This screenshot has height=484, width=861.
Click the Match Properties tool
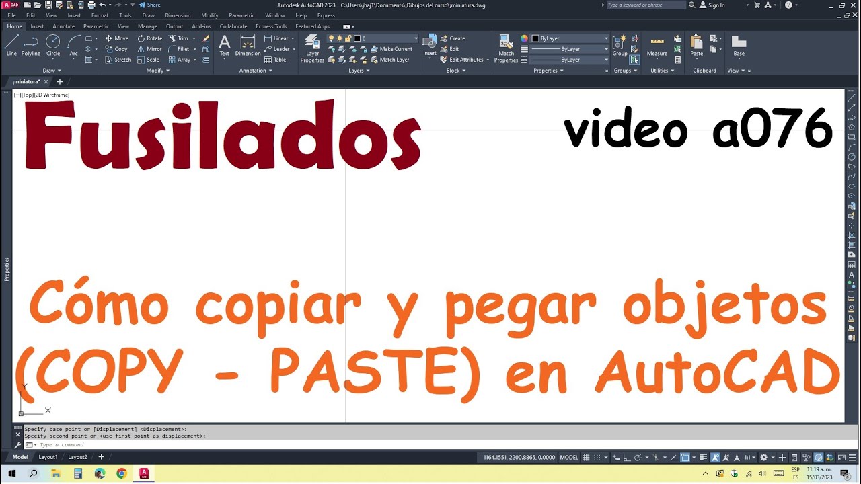[x=506, y=48]
